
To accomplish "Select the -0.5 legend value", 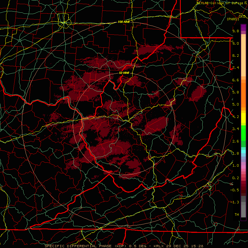I will coord(234,190).
